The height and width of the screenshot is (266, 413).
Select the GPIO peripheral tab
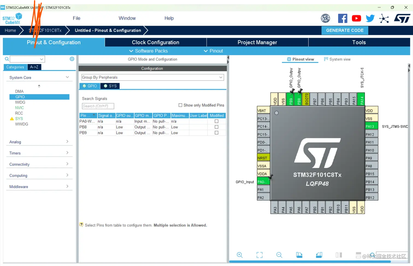pyautogui.click(x=90, y=86)
